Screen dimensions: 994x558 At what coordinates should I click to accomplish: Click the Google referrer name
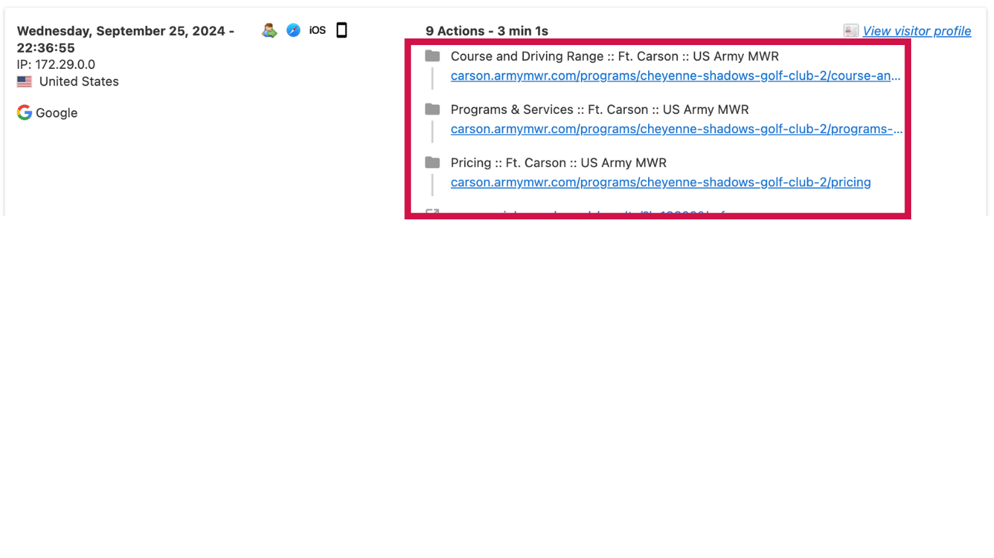[x=56, y=113]
